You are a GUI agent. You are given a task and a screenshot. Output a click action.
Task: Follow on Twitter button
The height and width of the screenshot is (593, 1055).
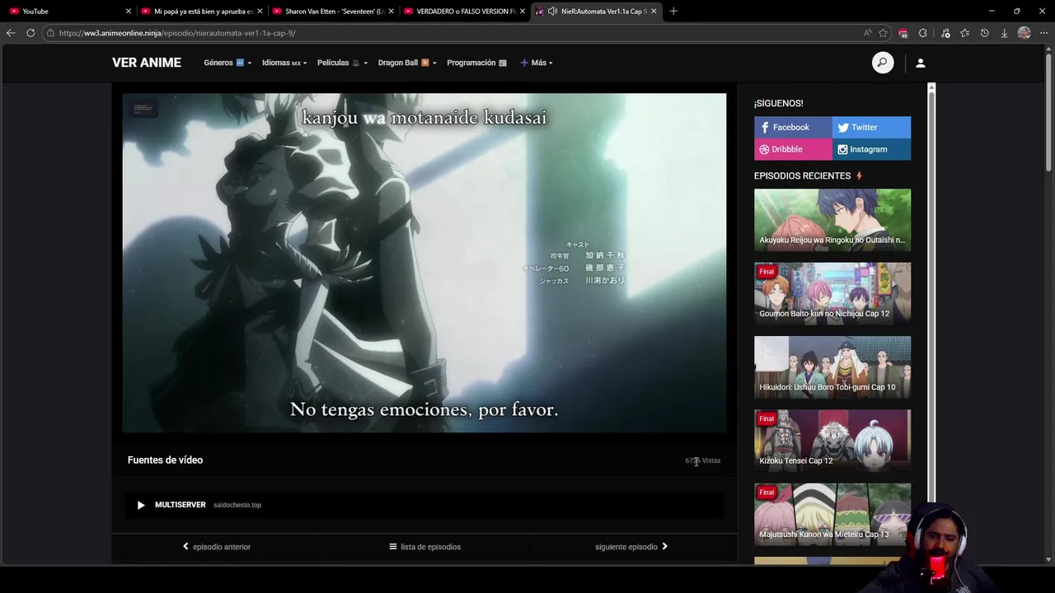coord(871,127)
